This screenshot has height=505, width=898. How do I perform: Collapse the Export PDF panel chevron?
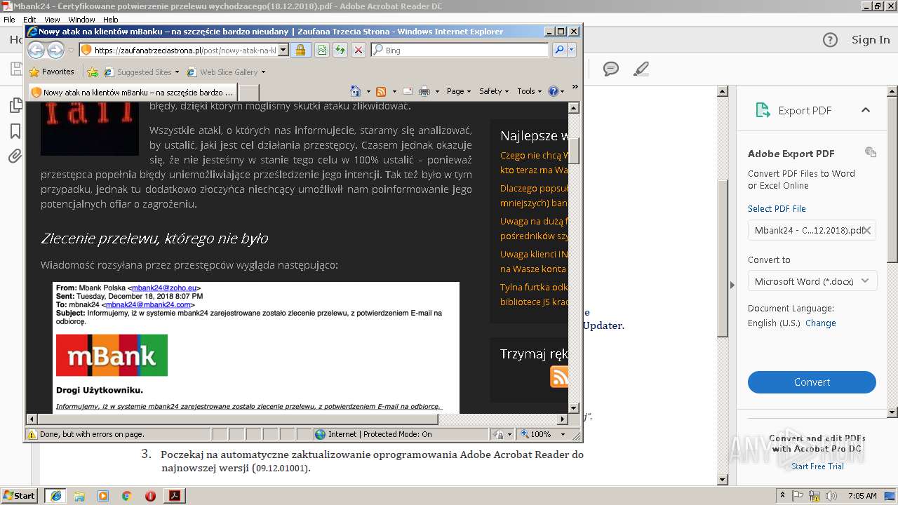pyautogui.click(x=866, y=110)
